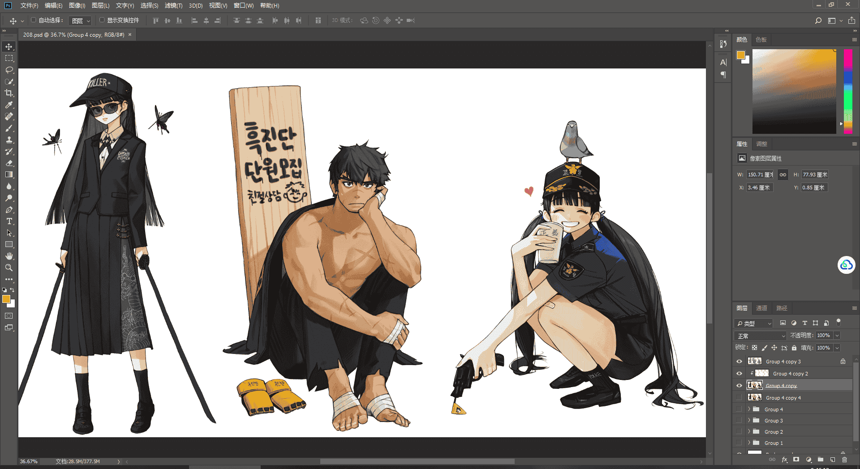Show the Group 3 layer group

(x=739, y=421)
